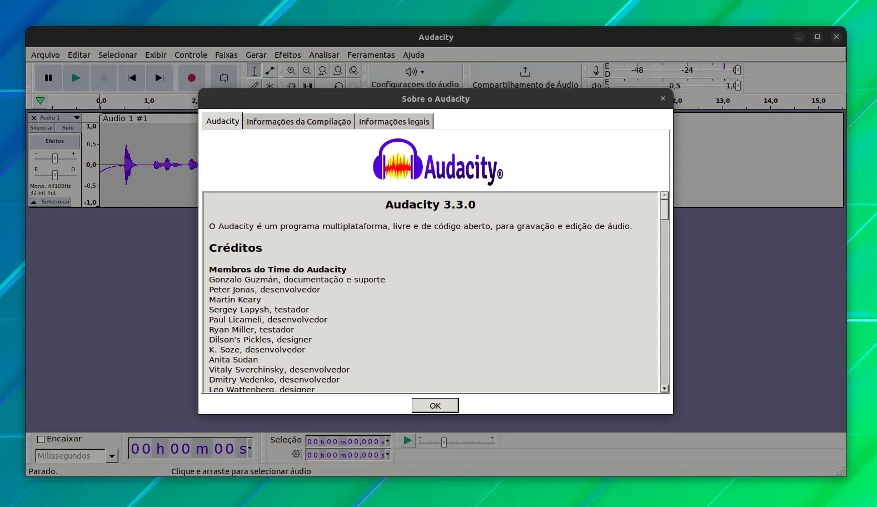Open the Controle menu
The width and height of the screenshot is (877, 507).
click(191, 55)
